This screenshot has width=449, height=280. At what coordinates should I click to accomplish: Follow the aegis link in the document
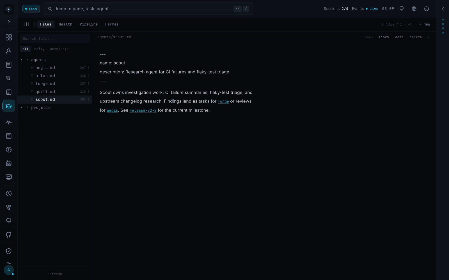point(112,110)
